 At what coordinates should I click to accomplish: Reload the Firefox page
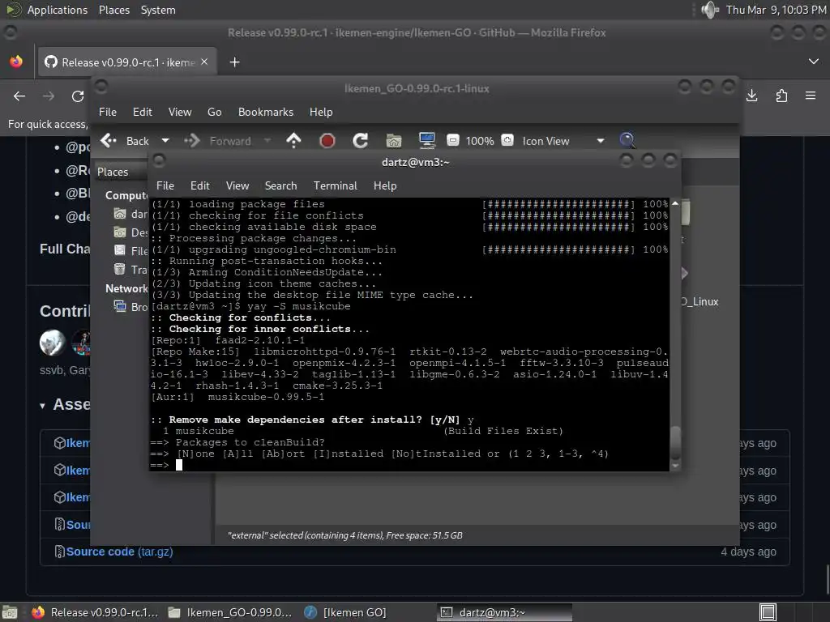(x=78, y=96)
